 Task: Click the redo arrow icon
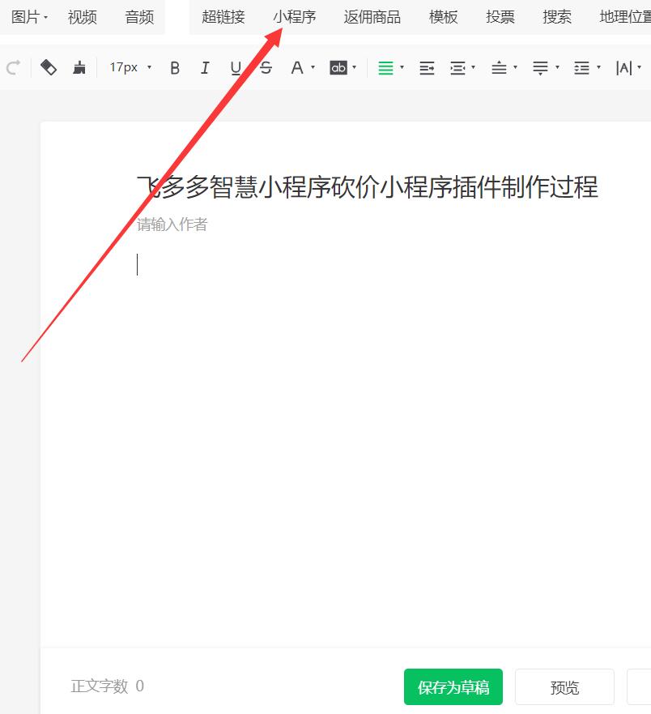12,68
